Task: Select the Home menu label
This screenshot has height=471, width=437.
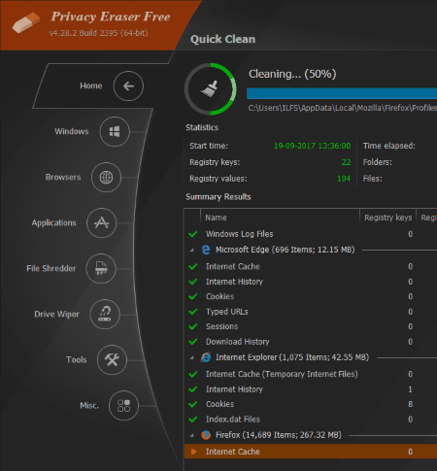Action: [91, 85]
